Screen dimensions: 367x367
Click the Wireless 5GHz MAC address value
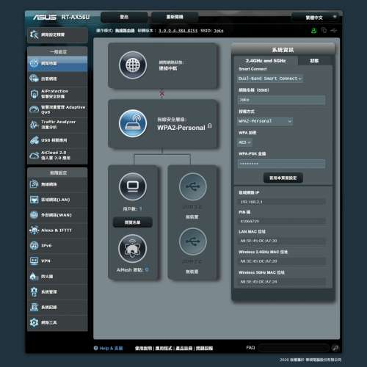pyautogui.click(x=281, y=282)
